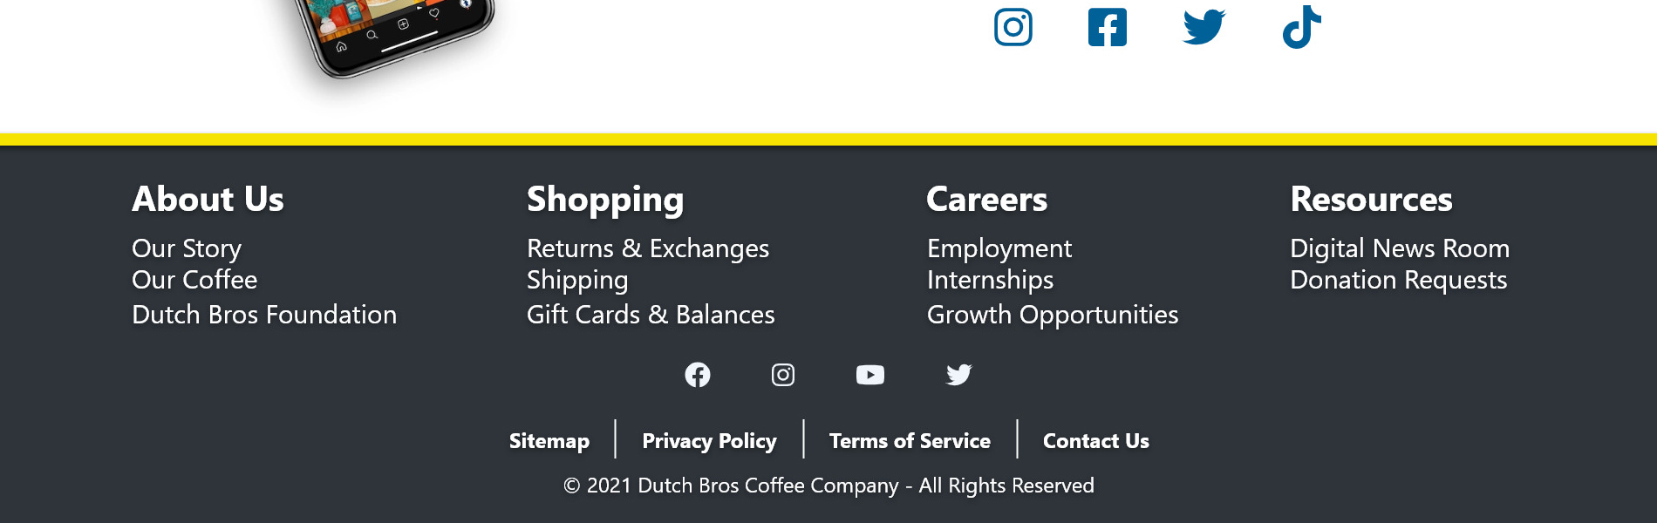The image size is (1657, 523).
Task: Open the large blue Twitter icon
Action: [x=1204, y=27]
